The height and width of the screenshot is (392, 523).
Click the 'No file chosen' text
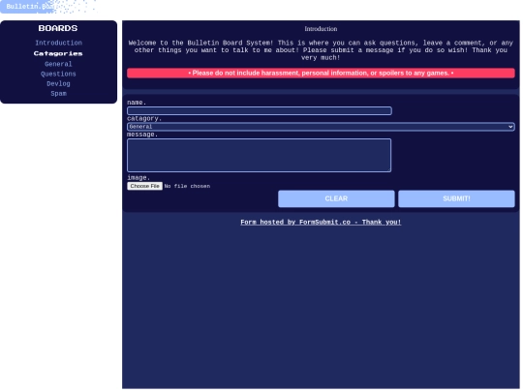187,187
